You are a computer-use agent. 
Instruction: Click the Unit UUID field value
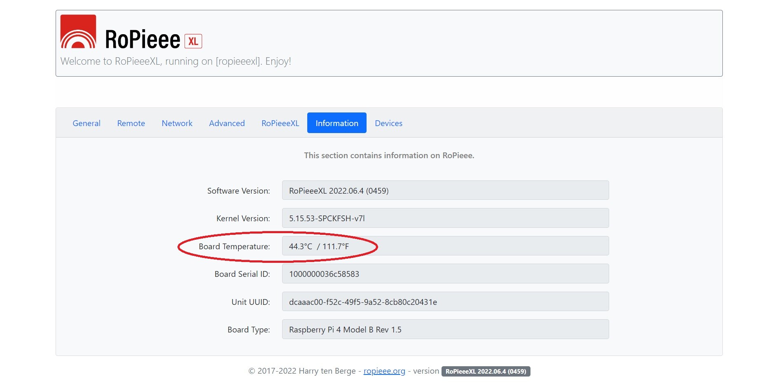tap(445, 302)
